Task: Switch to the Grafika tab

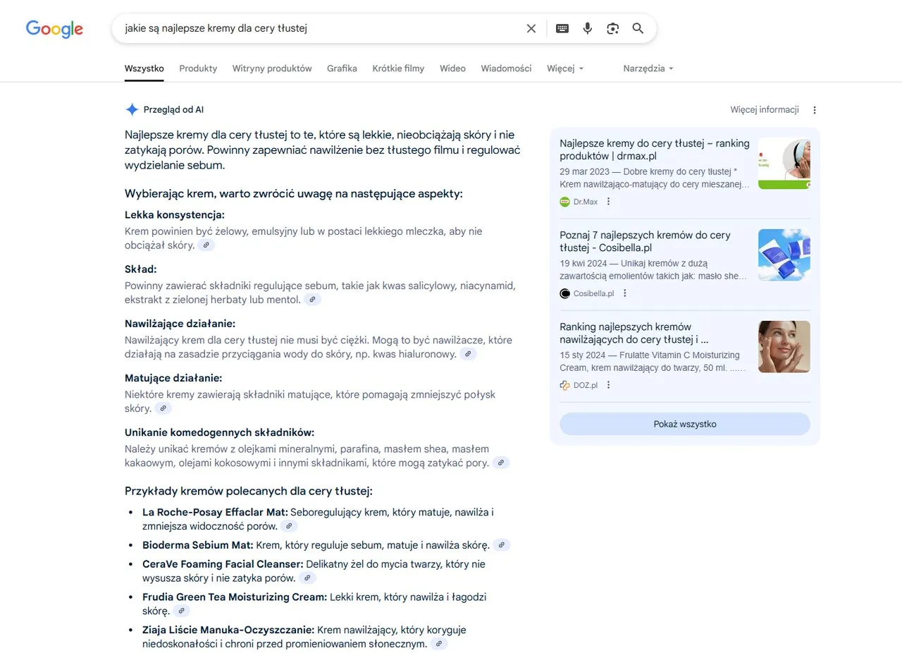Action: point(342,68)
